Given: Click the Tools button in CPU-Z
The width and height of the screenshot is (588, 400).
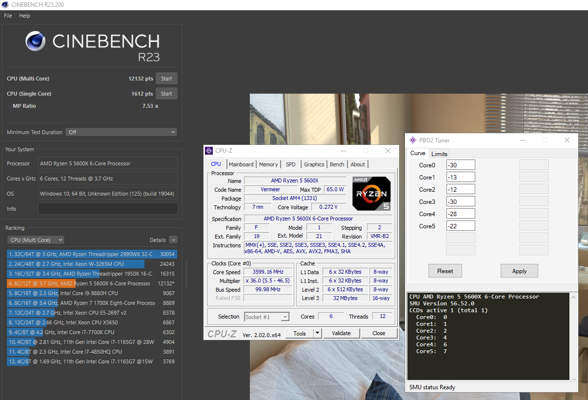Looking at the screenshot, I should click(300, 333).
